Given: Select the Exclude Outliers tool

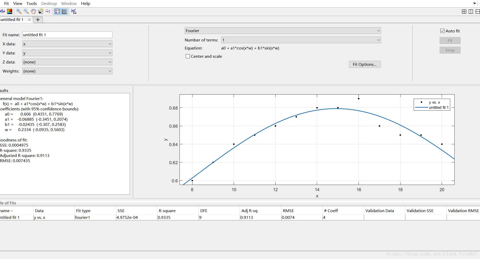Looking at the screenshot, I should click(48, 11).
